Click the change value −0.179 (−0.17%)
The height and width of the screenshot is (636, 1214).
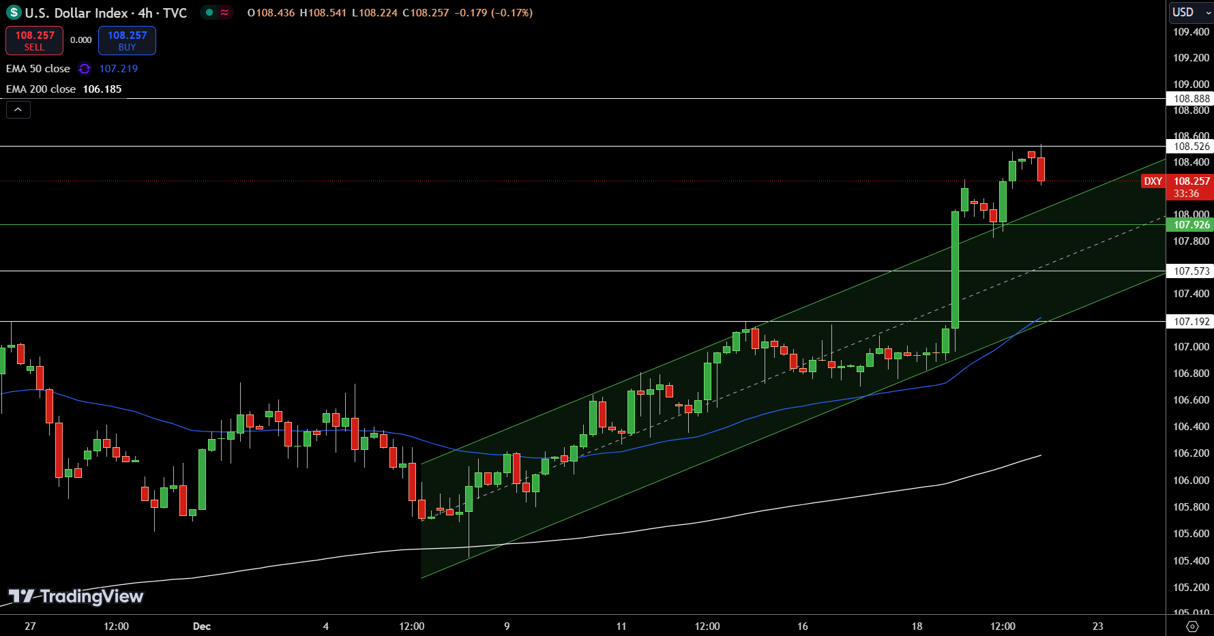click(494, 13)
